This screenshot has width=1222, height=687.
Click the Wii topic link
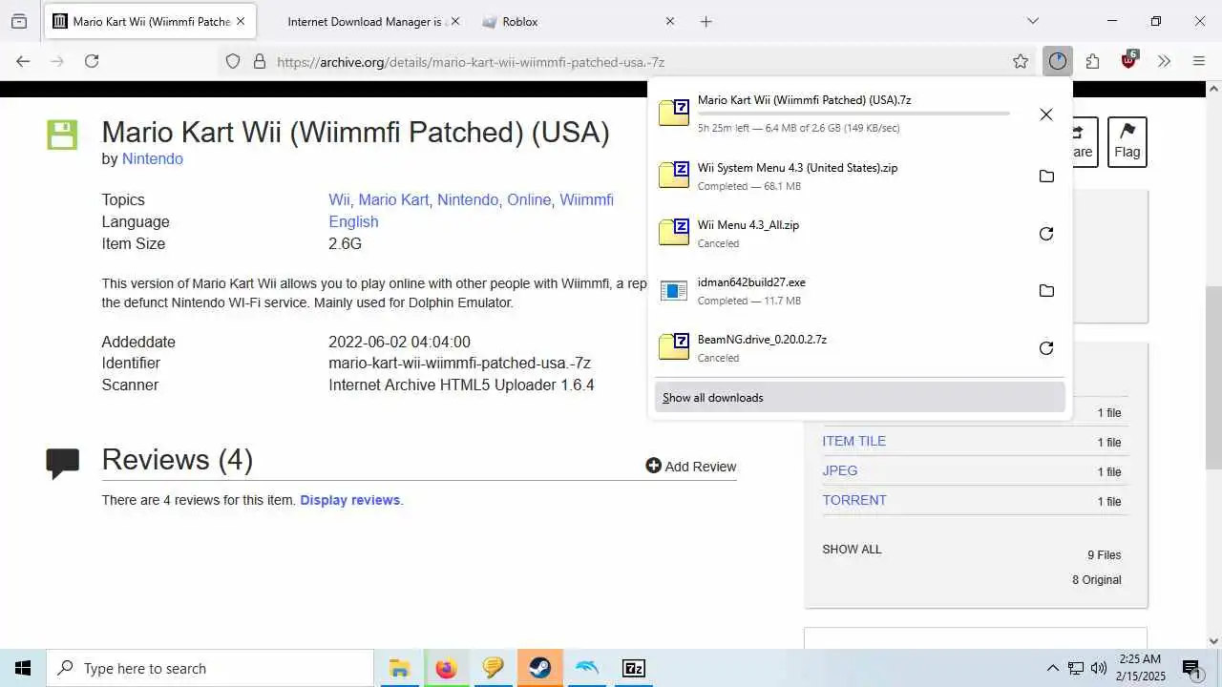[339, 199]
